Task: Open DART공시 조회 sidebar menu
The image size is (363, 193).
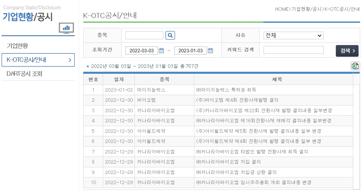Action: pyautogui.click(x=24, y=74)
